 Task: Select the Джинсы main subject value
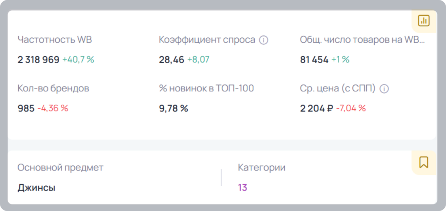(37, 188)
